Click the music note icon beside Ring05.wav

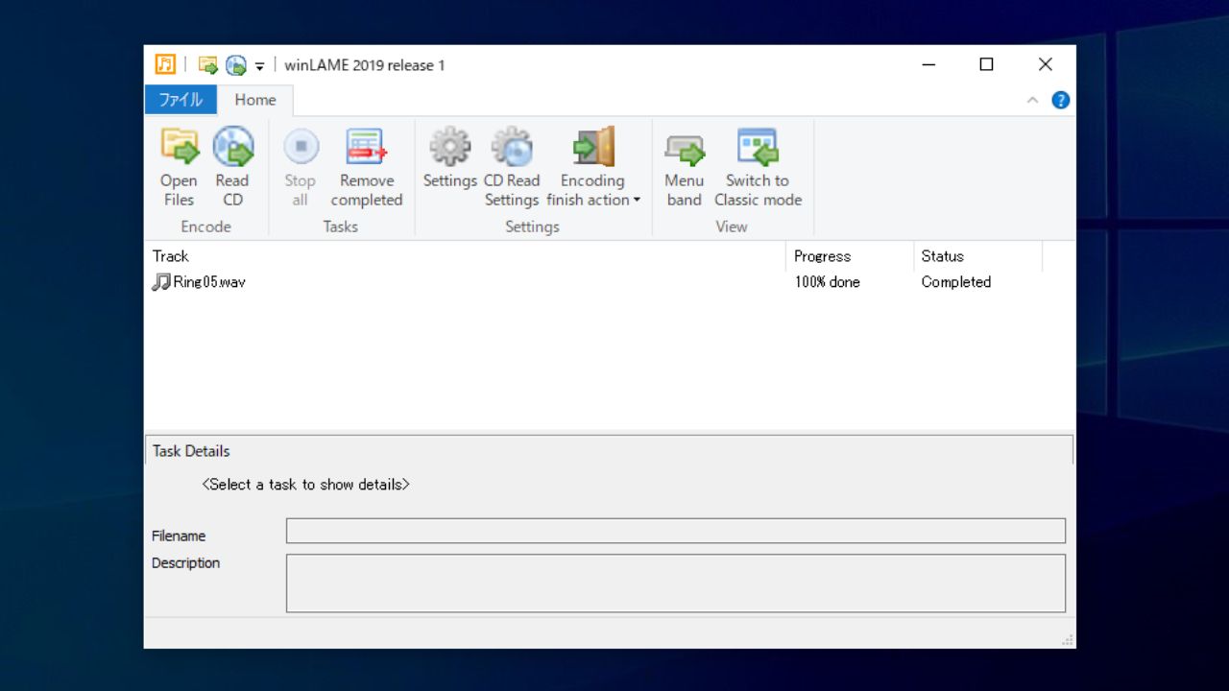pyautogui.click(x=161, y=282)
